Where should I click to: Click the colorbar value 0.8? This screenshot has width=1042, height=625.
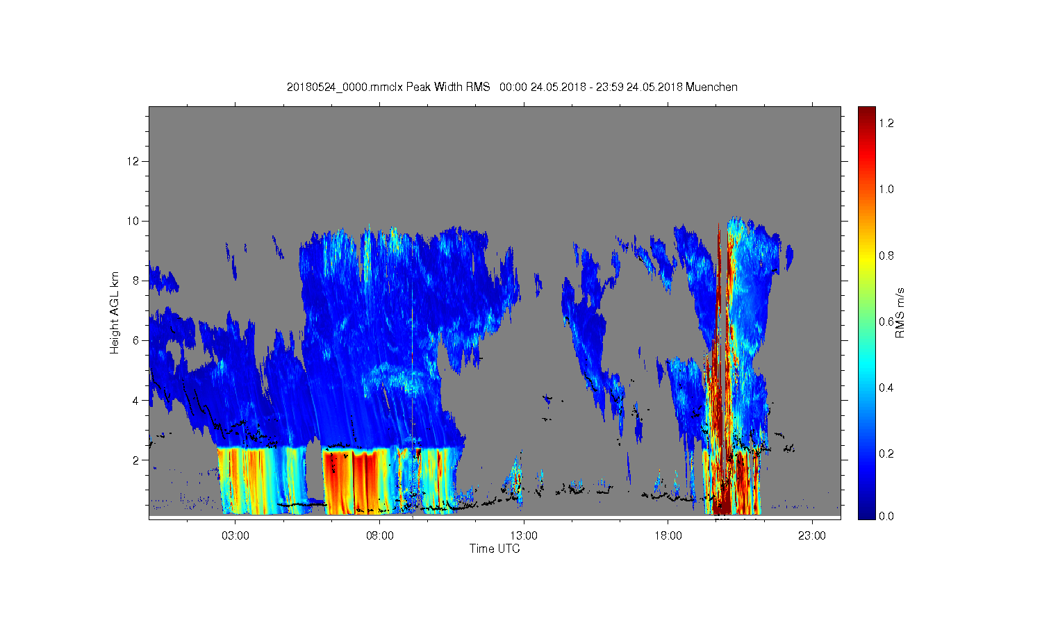pyautogui.click(x=886, y=256)
